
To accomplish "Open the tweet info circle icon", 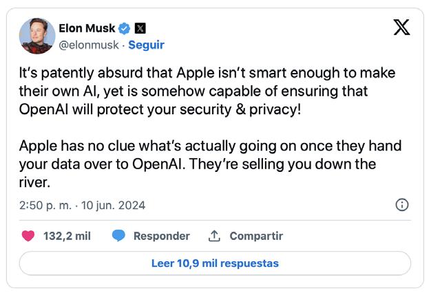I will (x=403, y=205).
